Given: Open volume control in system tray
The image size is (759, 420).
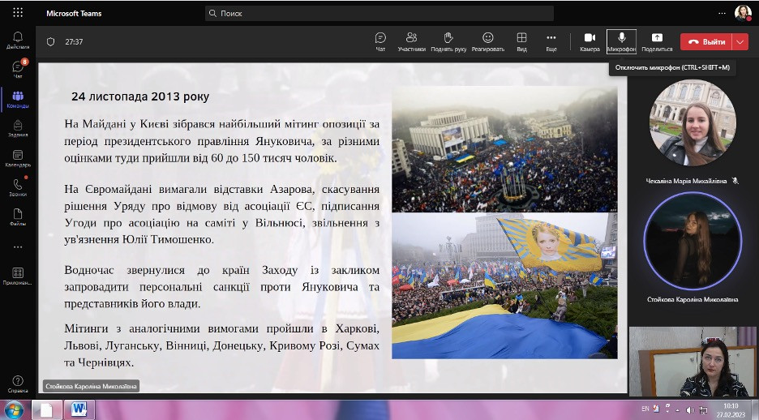Looking at the screenshot, I should [690, 409].
